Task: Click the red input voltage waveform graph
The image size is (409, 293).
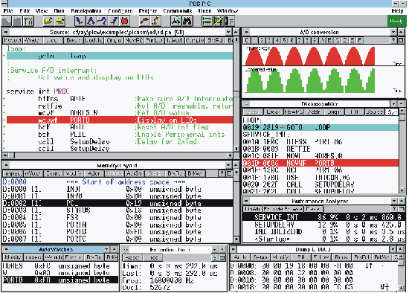Action: pyautogui.click(x=310, y=56)
